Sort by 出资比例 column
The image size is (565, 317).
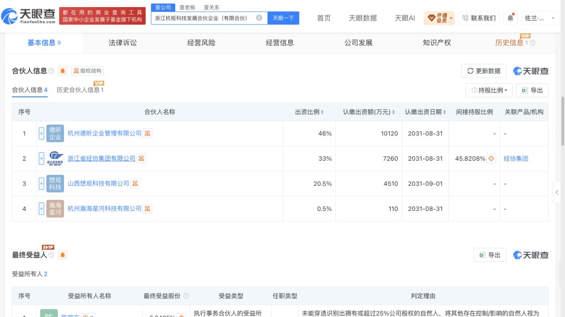[x=322, y=112]
